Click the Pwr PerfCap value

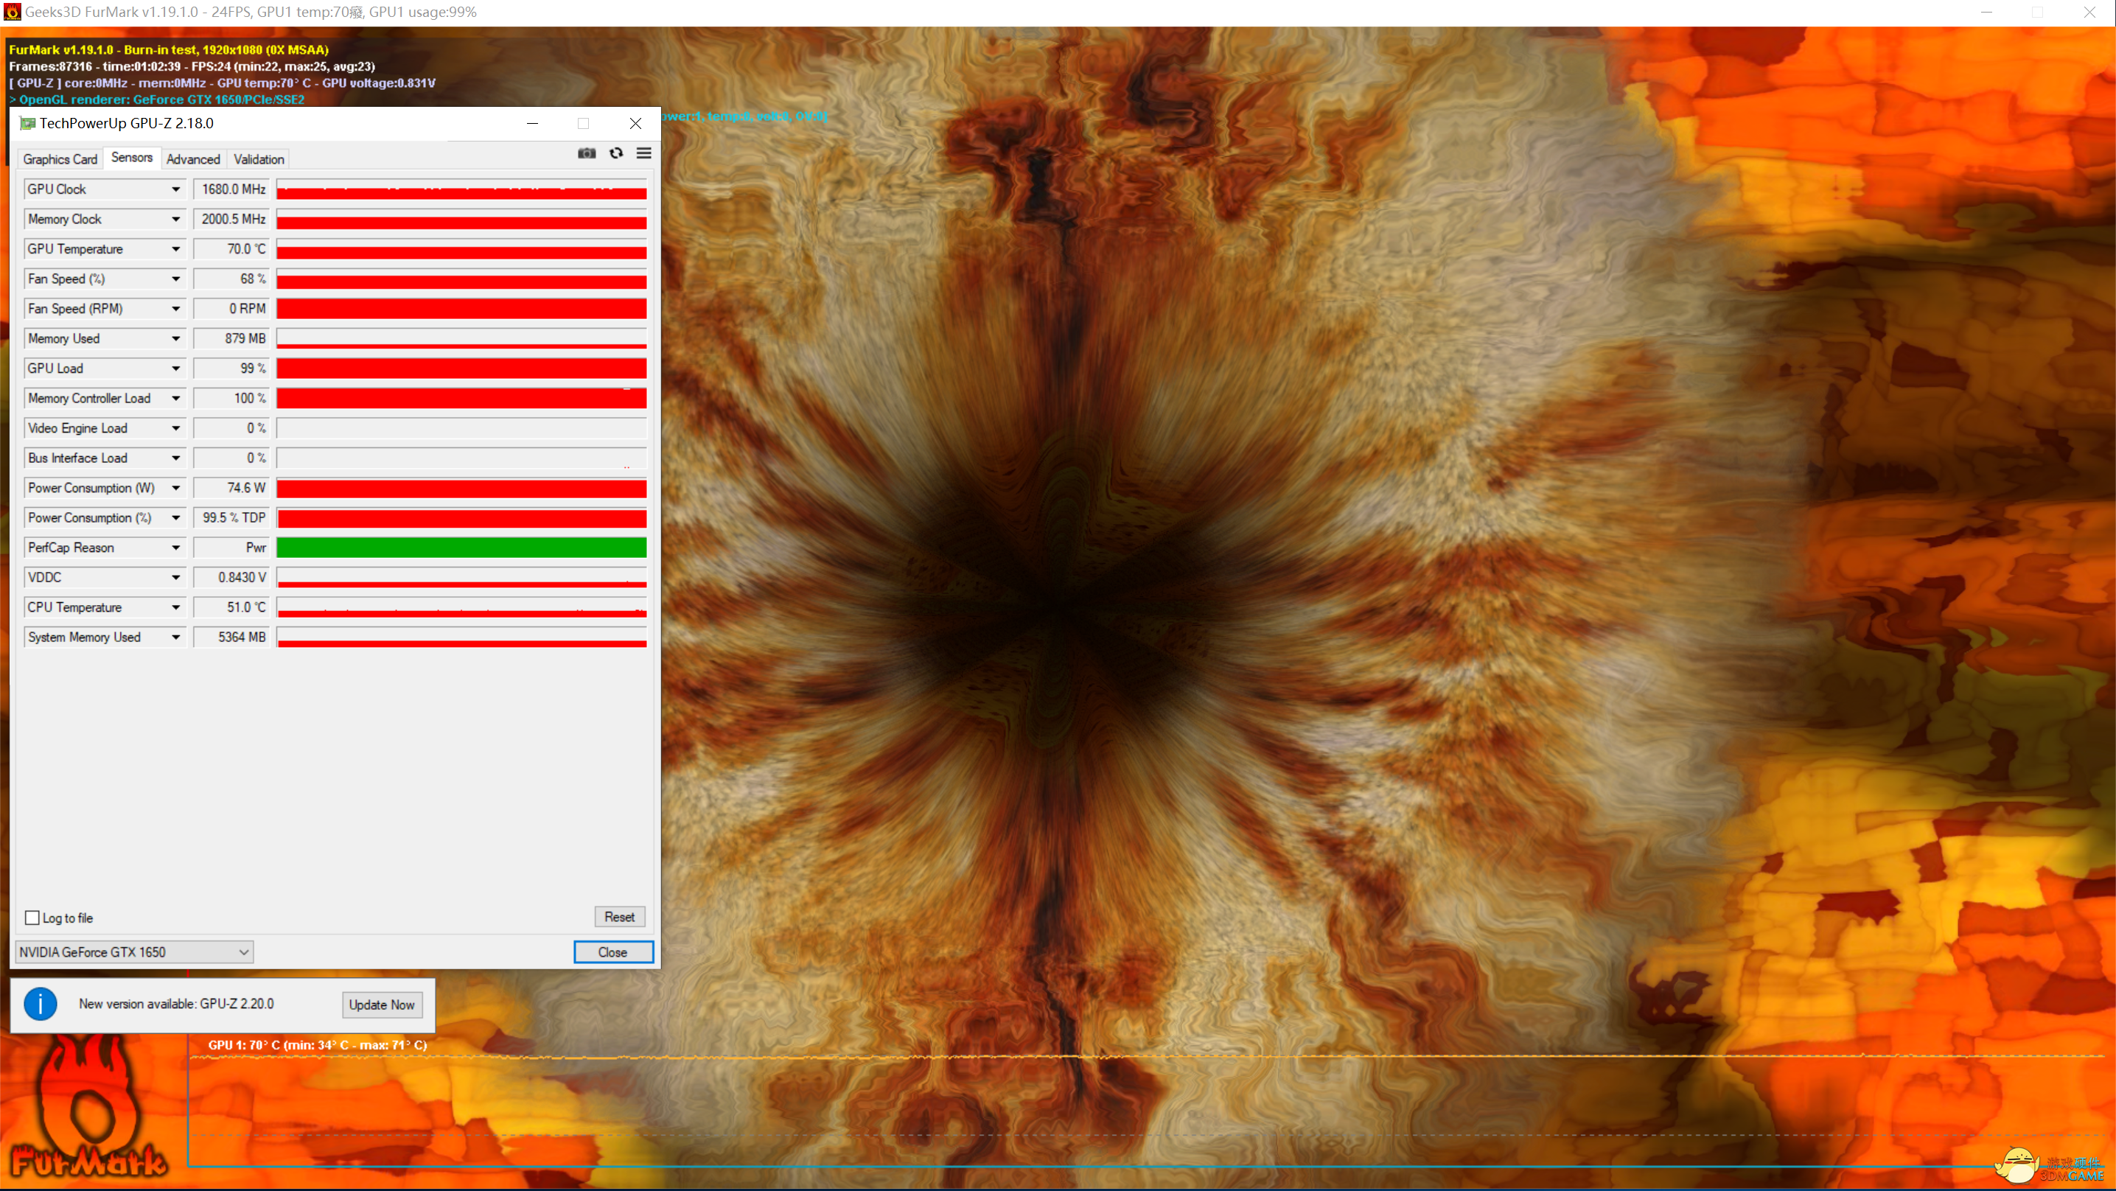231,548
